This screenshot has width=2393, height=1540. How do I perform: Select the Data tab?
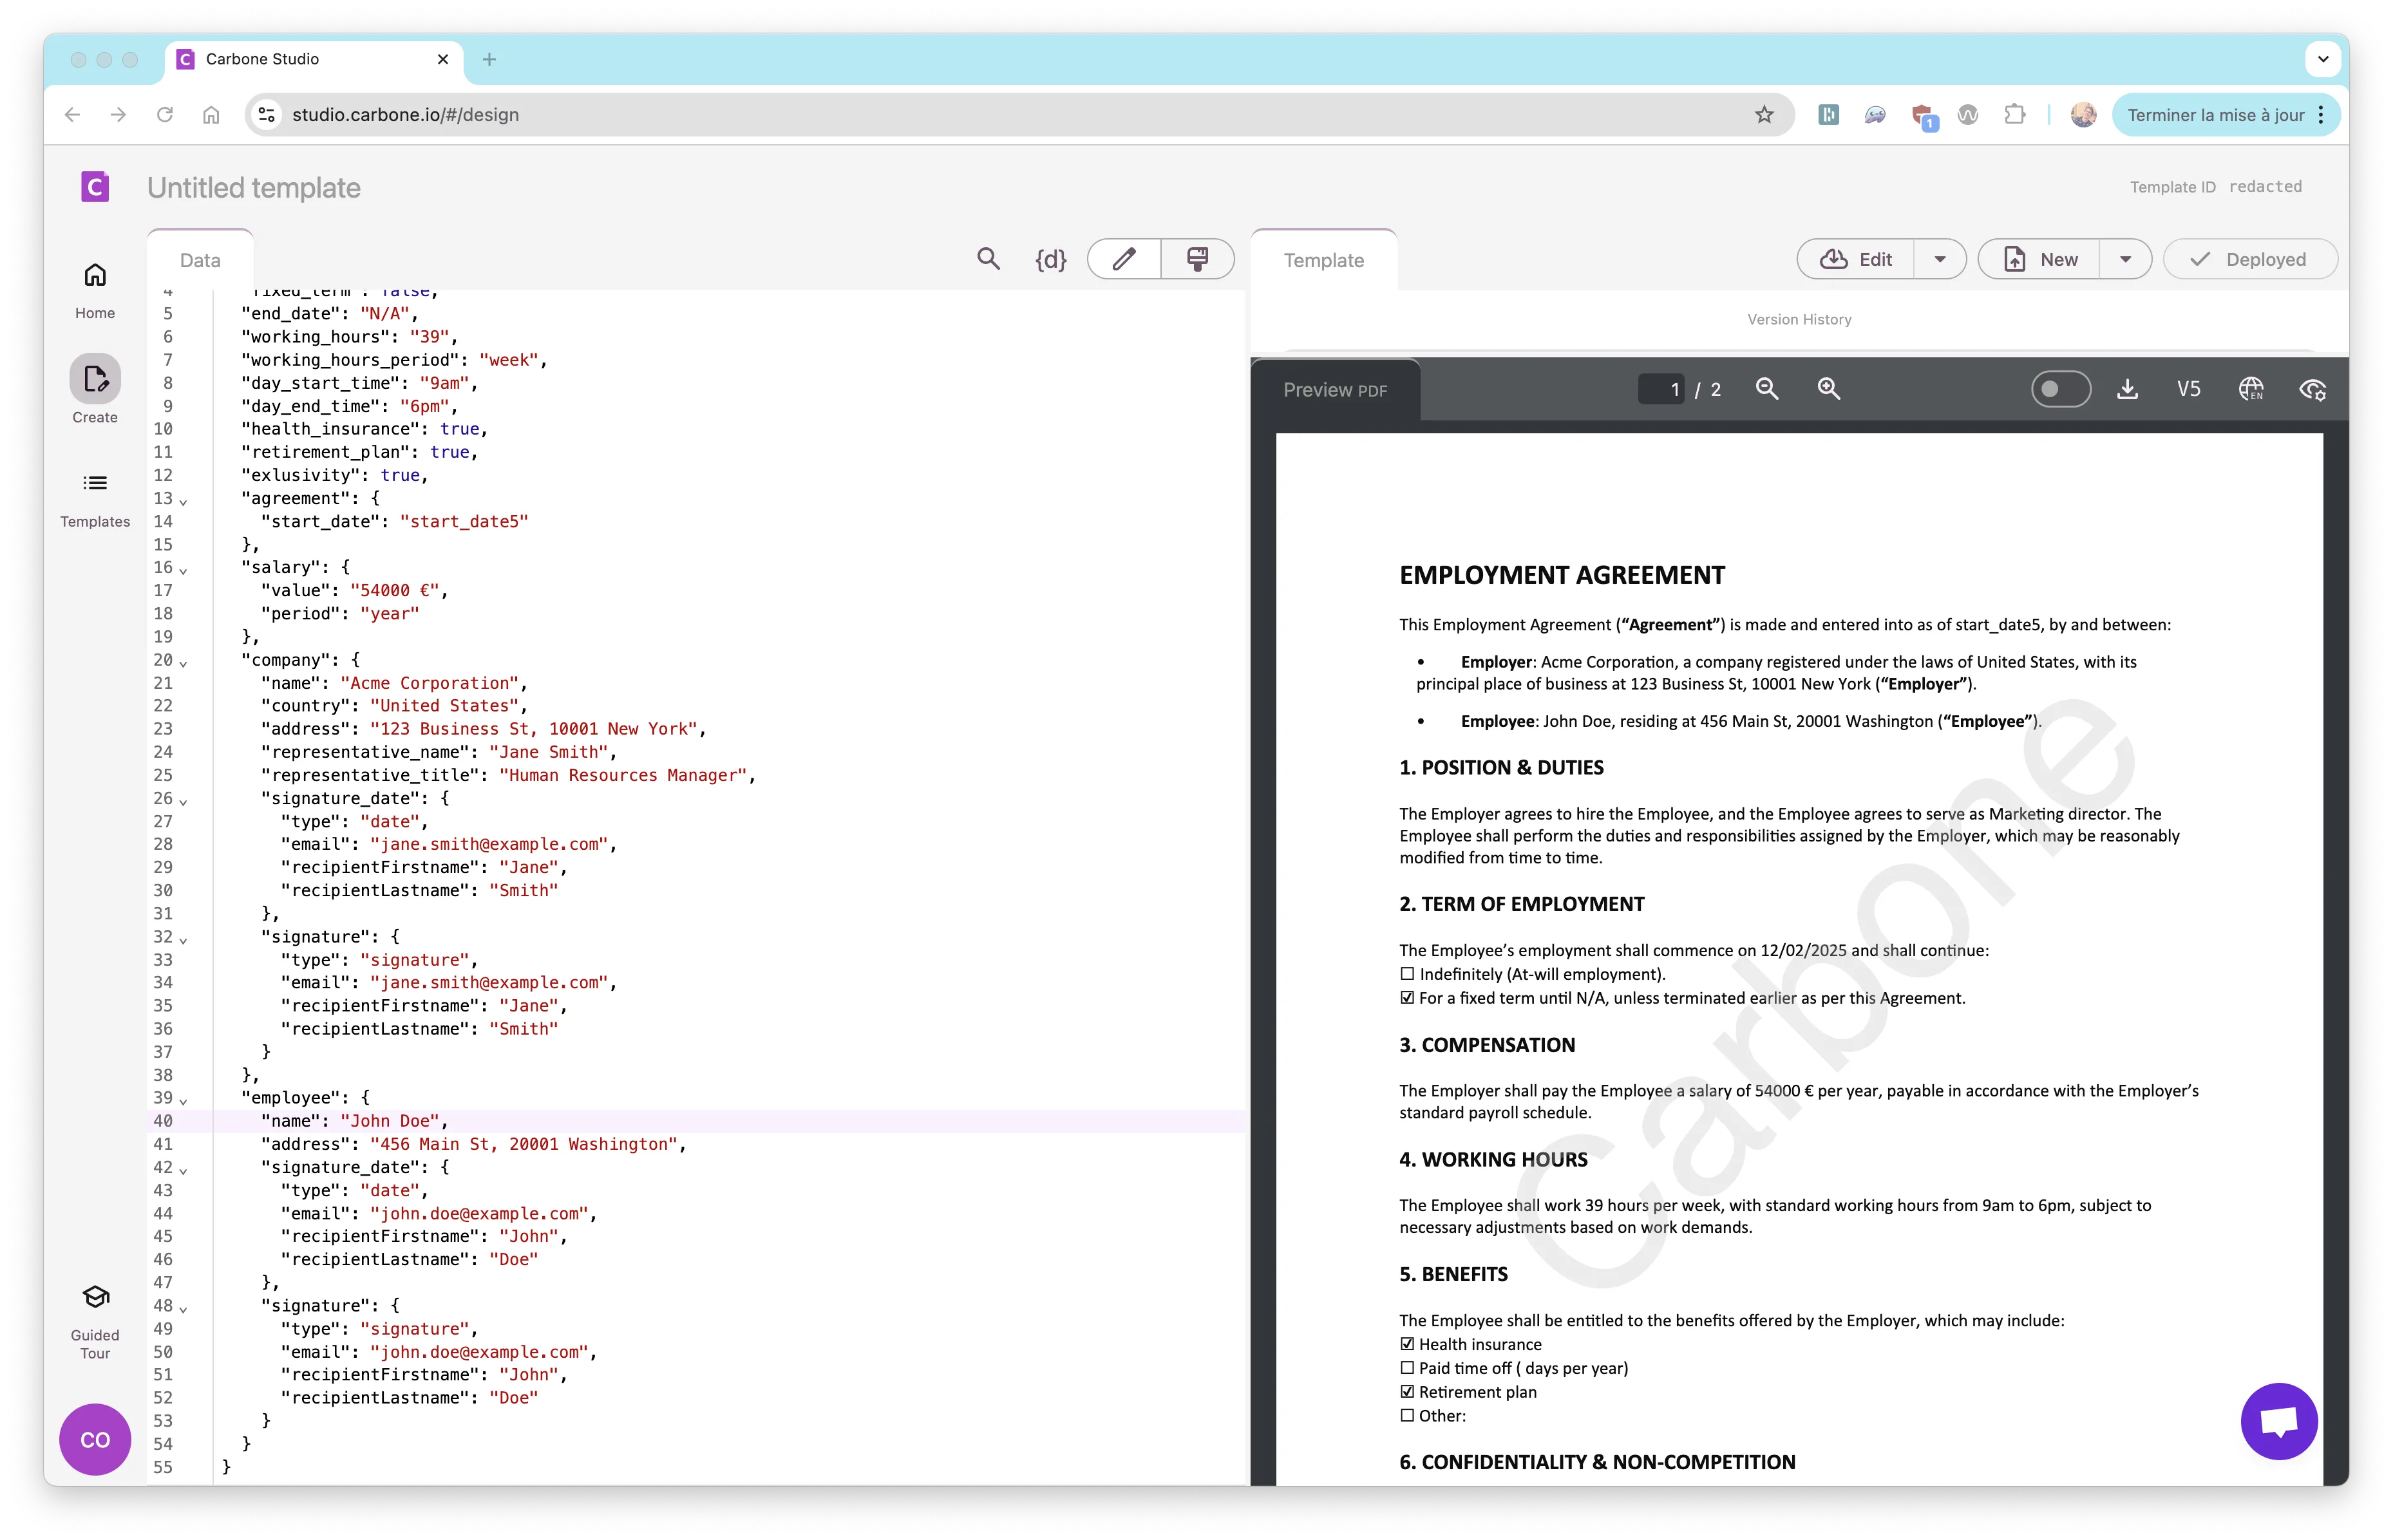point(200,260)
